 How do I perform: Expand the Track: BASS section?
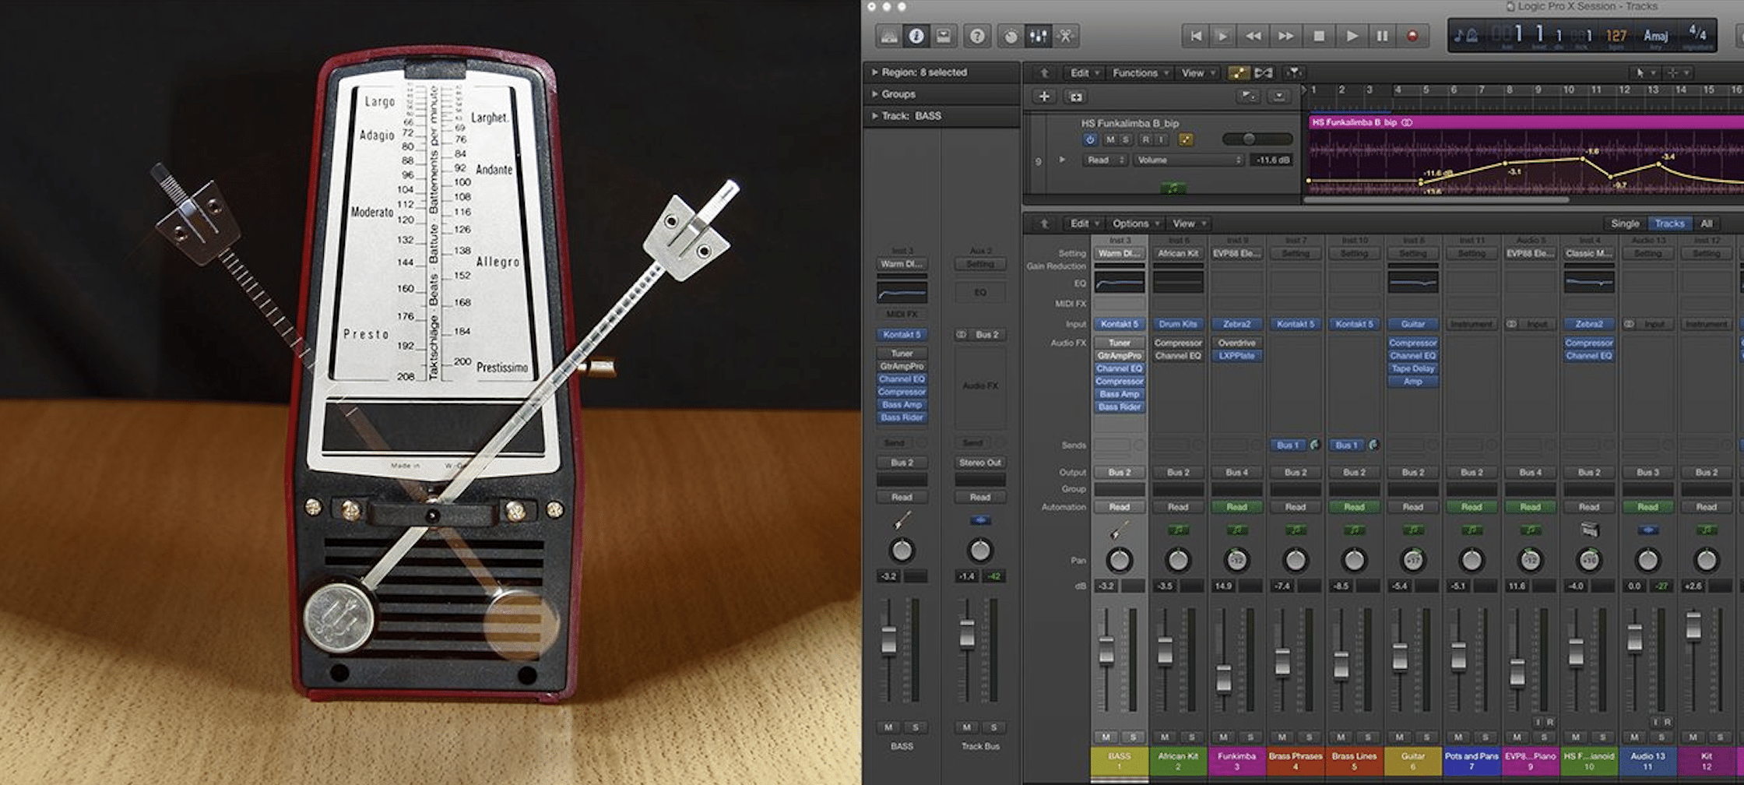[875, 116]
